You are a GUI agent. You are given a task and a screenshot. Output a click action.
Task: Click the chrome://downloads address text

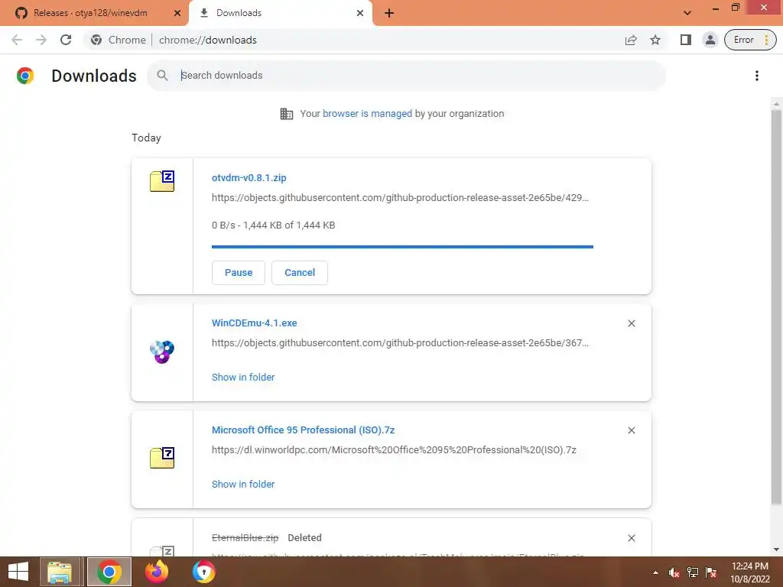tap(208, 40)
